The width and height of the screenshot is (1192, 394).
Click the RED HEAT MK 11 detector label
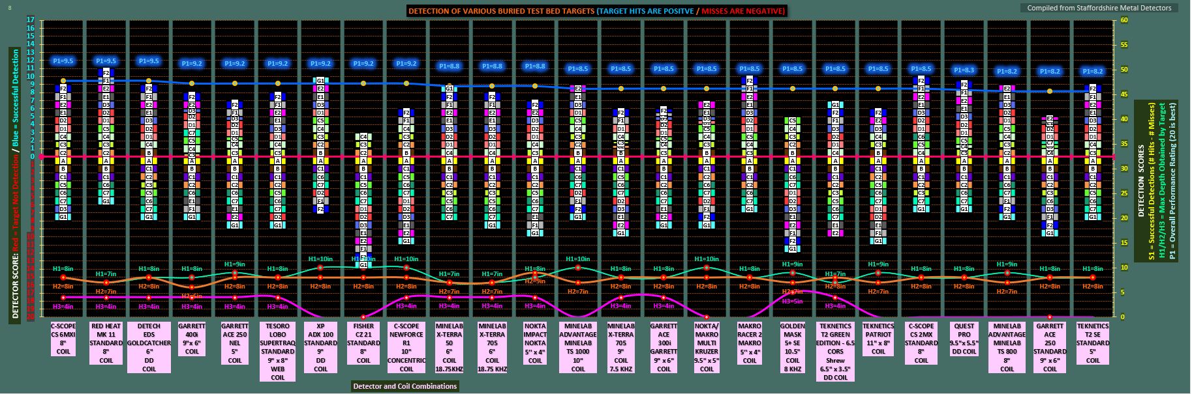pyautogui.click(x=106, y=343)
